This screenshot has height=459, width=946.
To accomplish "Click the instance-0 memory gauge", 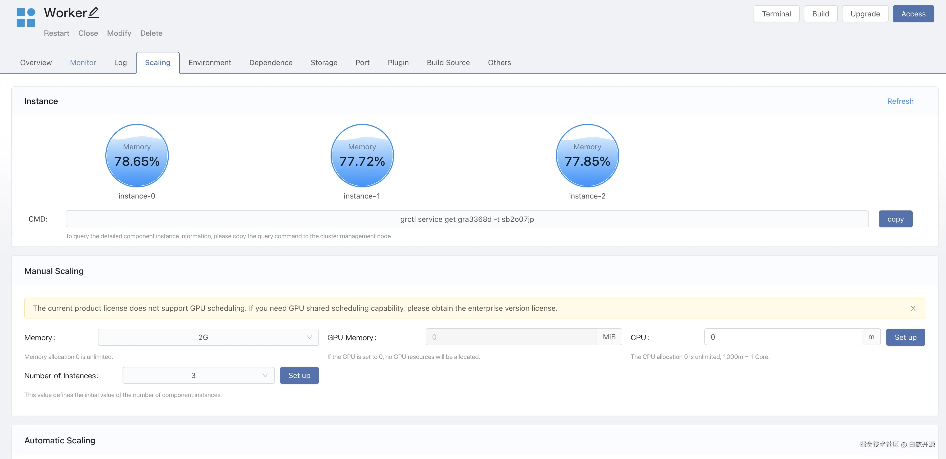I will (x=137, y=155).
